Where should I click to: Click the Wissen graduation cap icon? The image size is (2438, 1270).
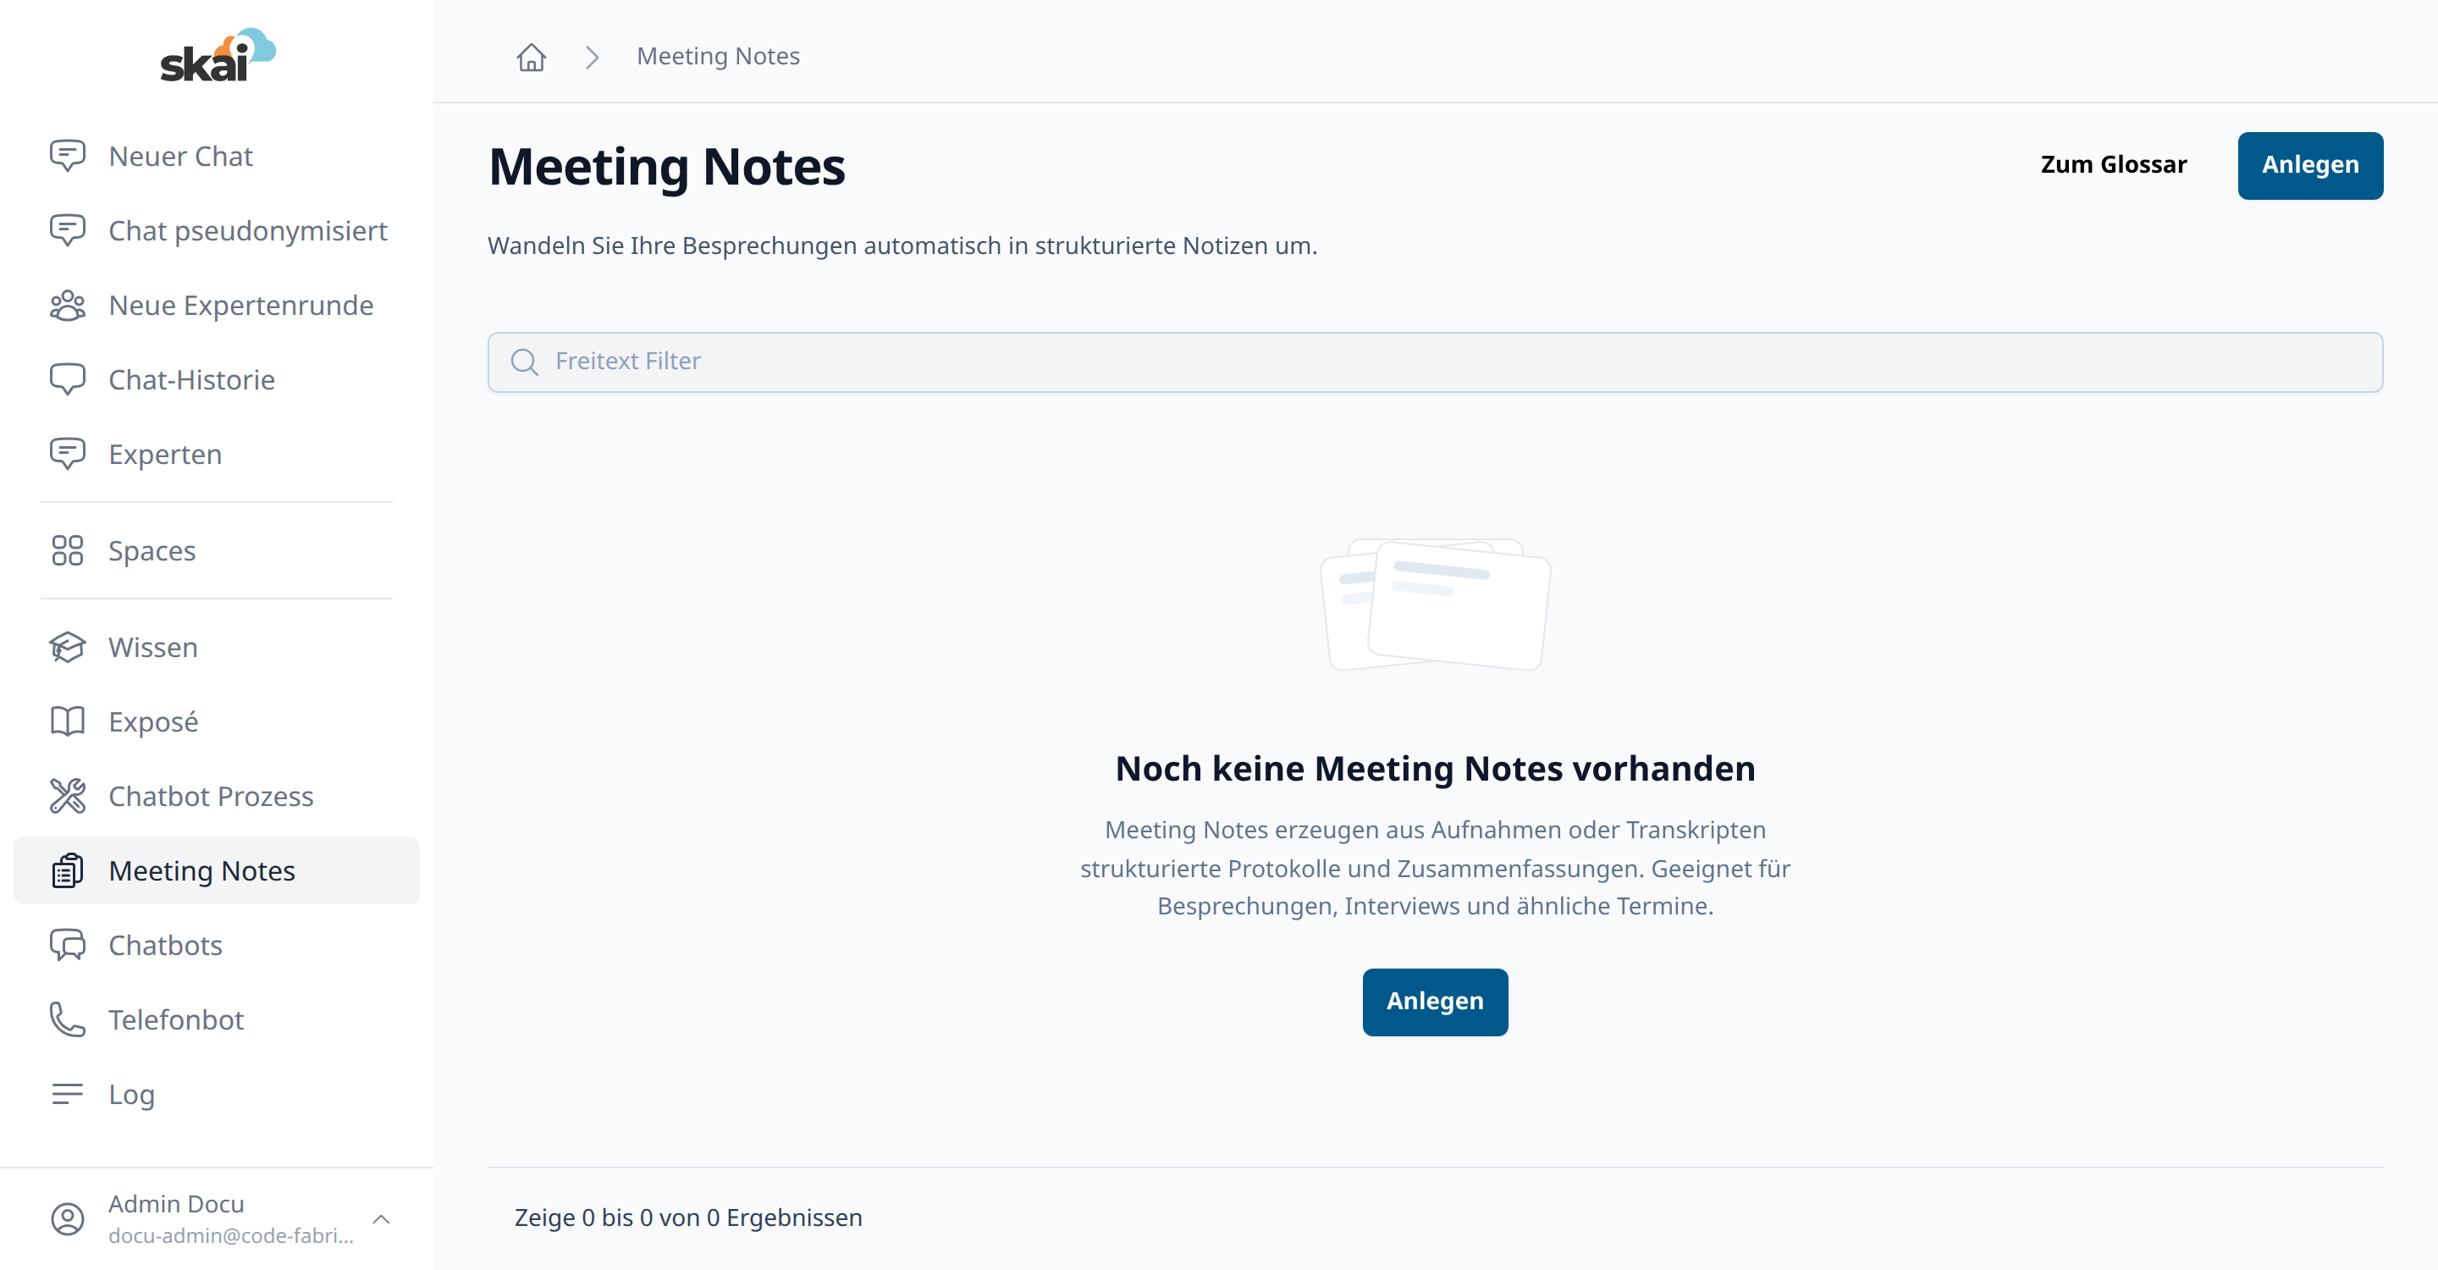pyautogui.click(x=67, y=648)
